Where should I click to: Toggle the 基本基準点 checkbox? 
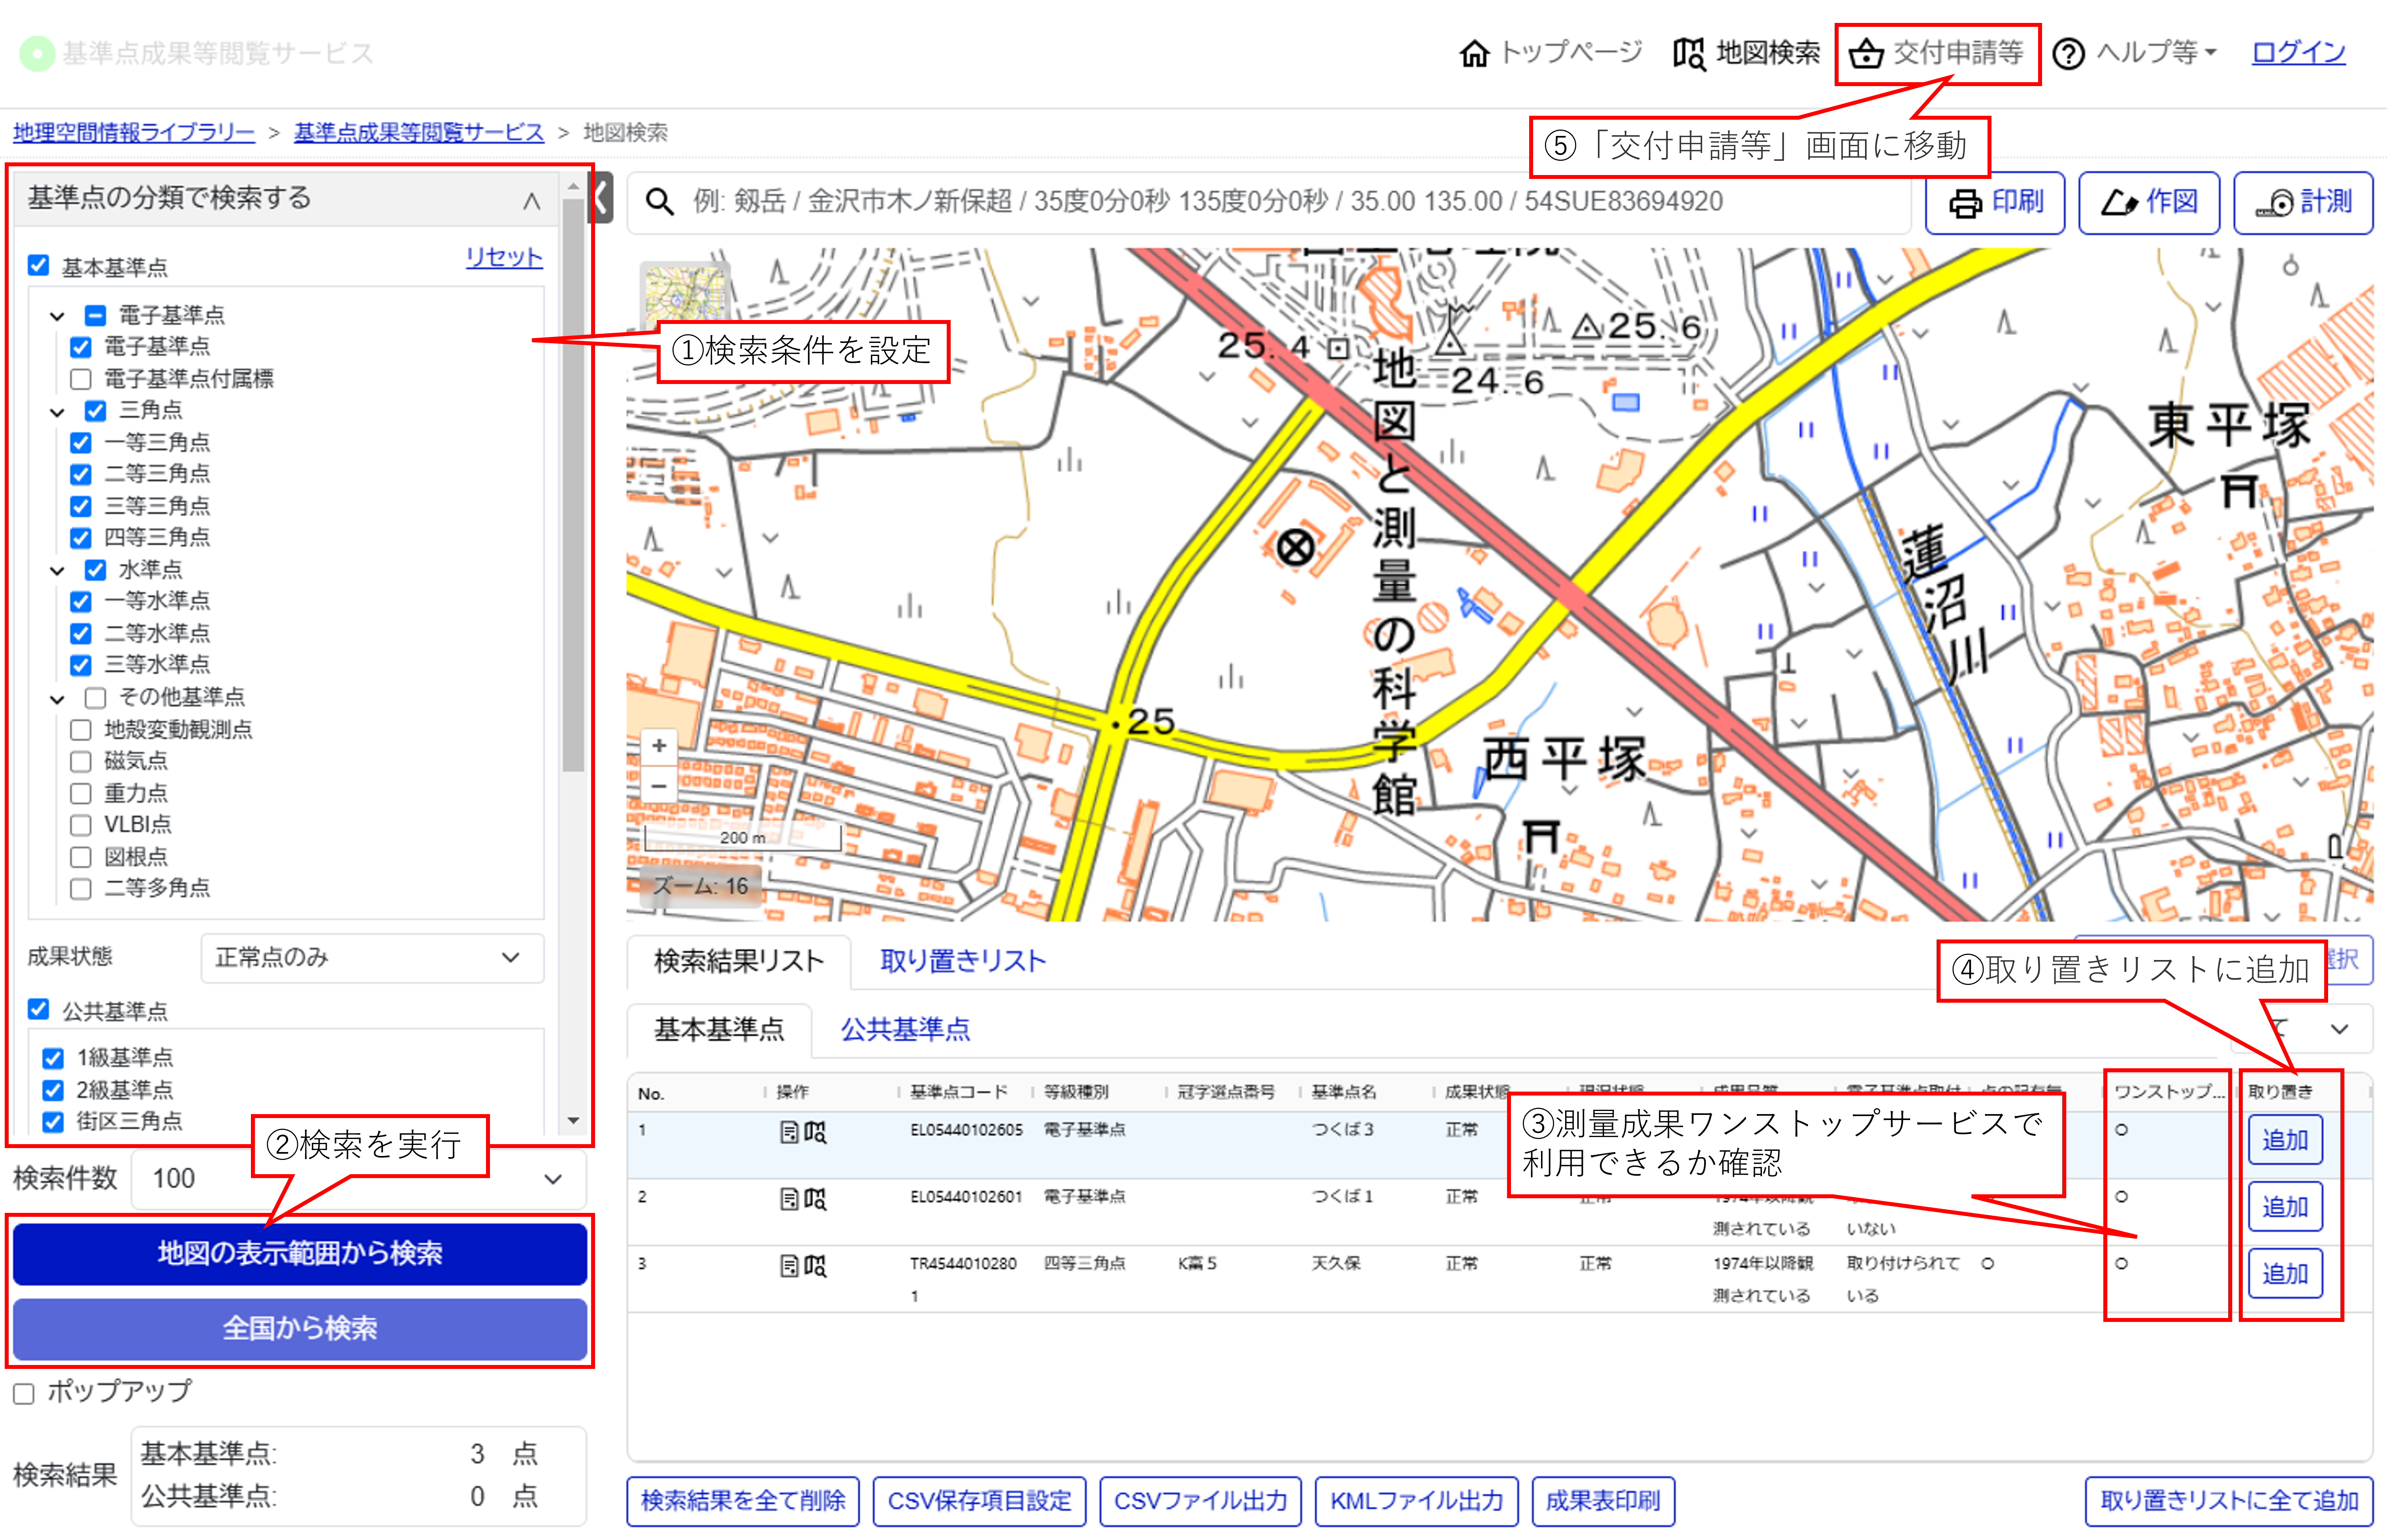pyautogui.click(x=38, y=265)
